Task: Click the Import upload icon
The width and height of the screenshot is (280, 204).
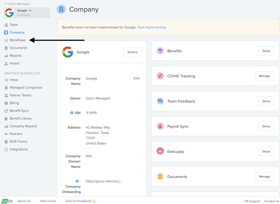Action: [6, 63]
